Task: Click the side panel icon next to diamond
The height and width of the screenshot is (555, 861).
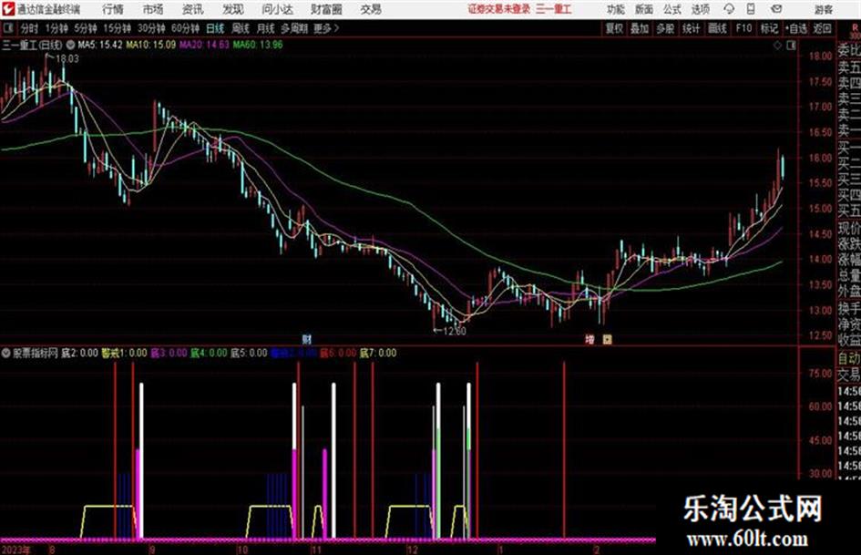Action: click(x=791, y=45)
